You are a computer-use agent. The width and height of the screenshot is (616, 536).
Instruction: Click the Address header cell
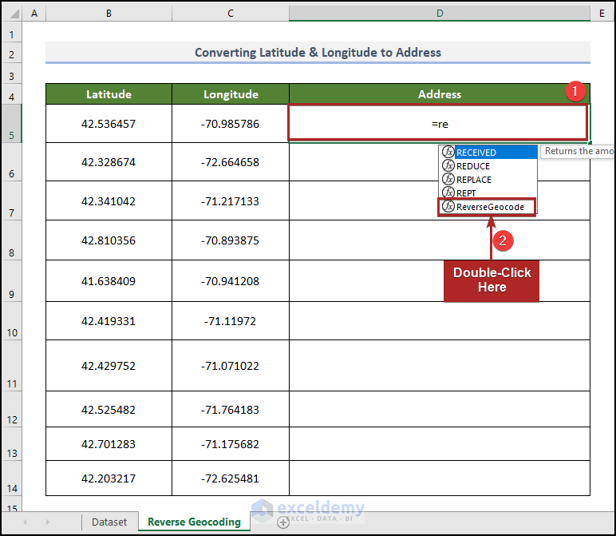(x=439, y=94)
